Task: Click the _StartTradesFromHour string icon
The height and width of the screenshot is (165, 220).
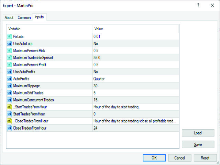Action: (x=9, y=107)
